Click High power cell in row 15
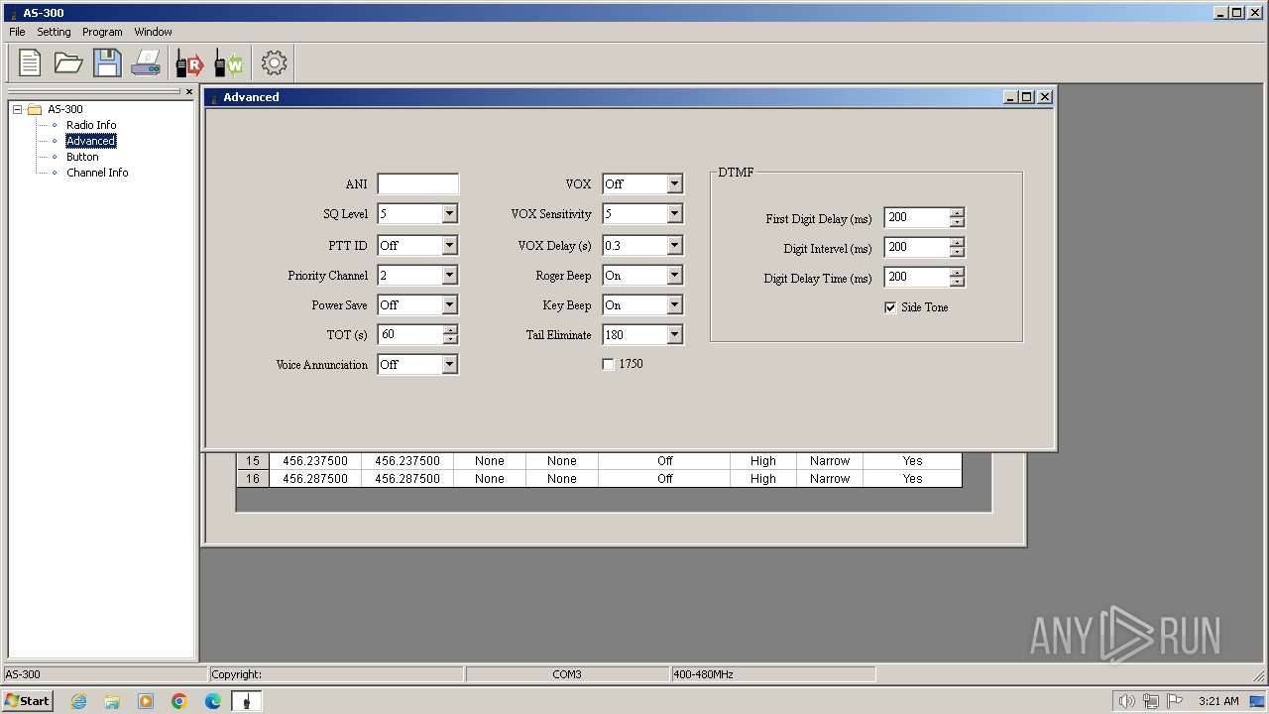The height and width of the screenshot is (714, 1269). (763, 461)
